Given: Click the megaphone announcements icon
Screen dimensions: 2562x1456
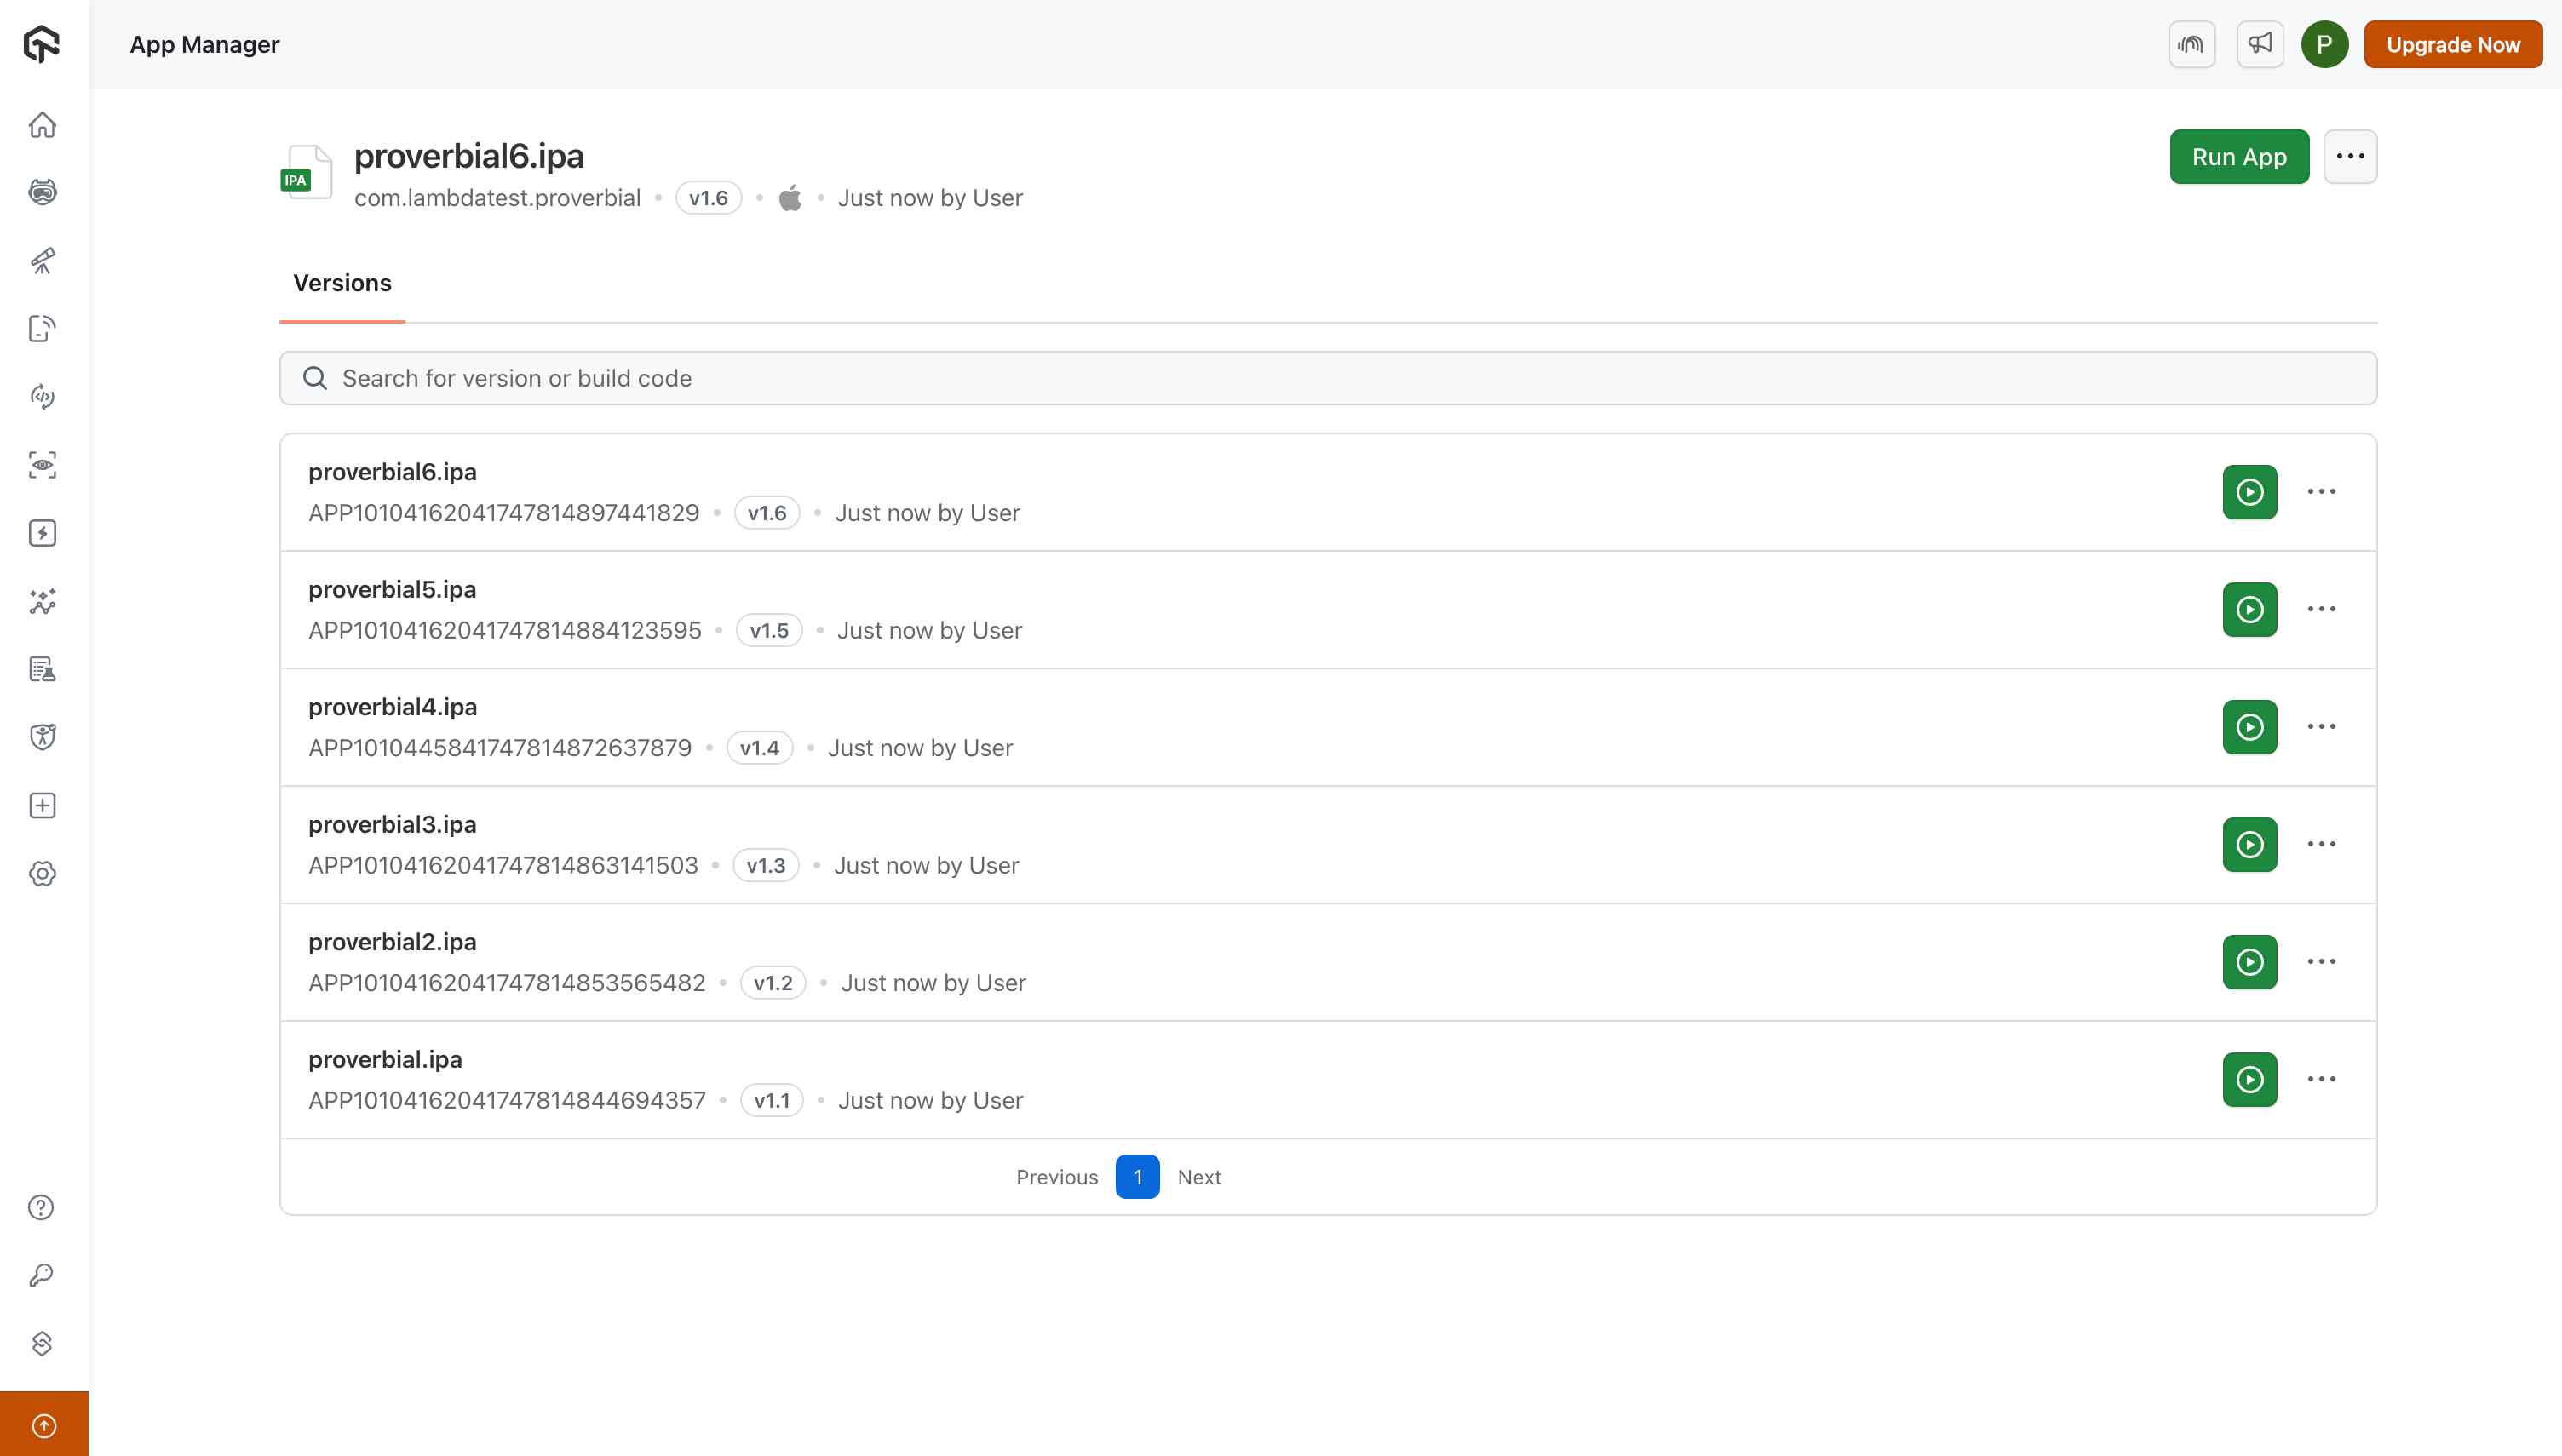Looking at the screenshot, I should point(2259,44).
